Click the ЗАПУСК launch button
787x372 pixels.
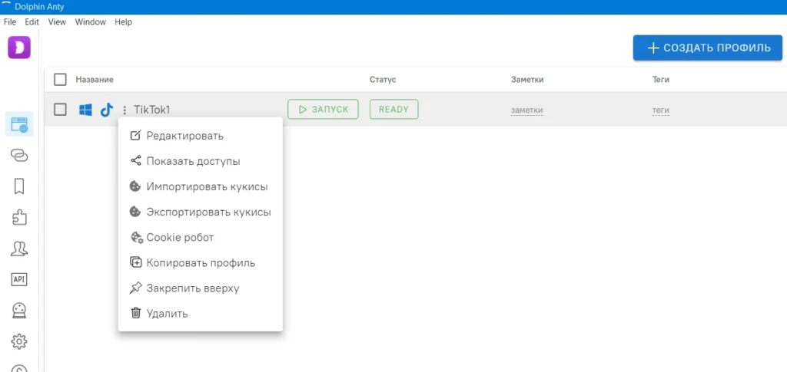[x=324, y=109]
